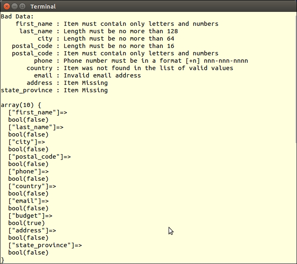Click the "Invalid email address" message
The width and height of the screenshot is (297, 264).
point(102,75)
